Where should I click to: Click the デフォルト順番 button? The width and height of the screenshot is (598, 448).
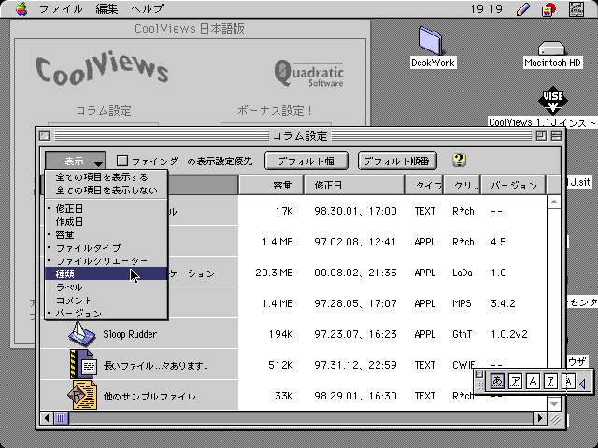(x=397, y=161)
